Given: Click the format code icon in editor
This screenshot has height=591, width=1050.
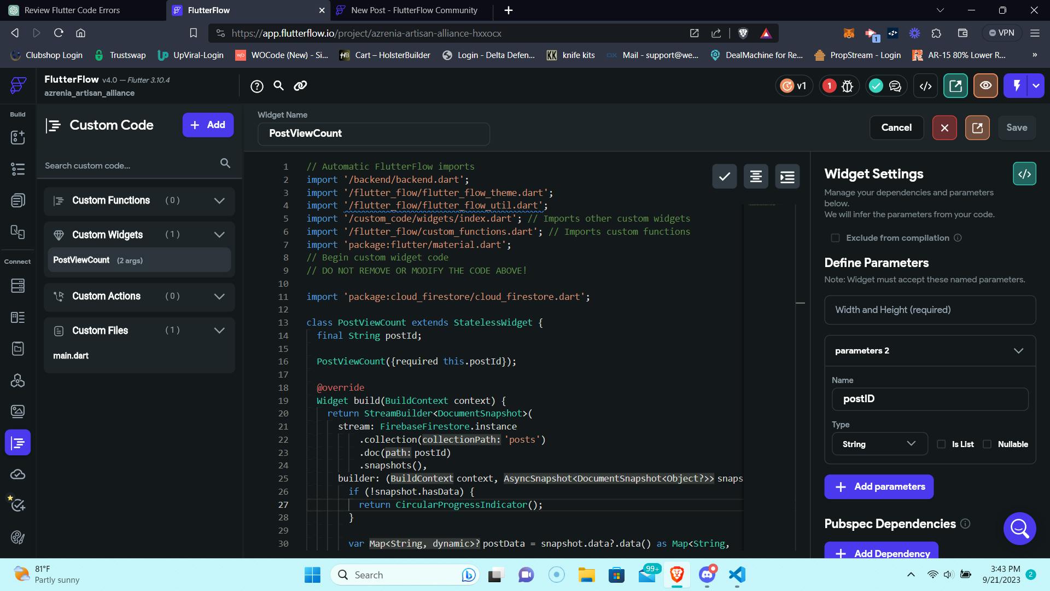Looking at the screenshot, I should (x=756, y=176).
